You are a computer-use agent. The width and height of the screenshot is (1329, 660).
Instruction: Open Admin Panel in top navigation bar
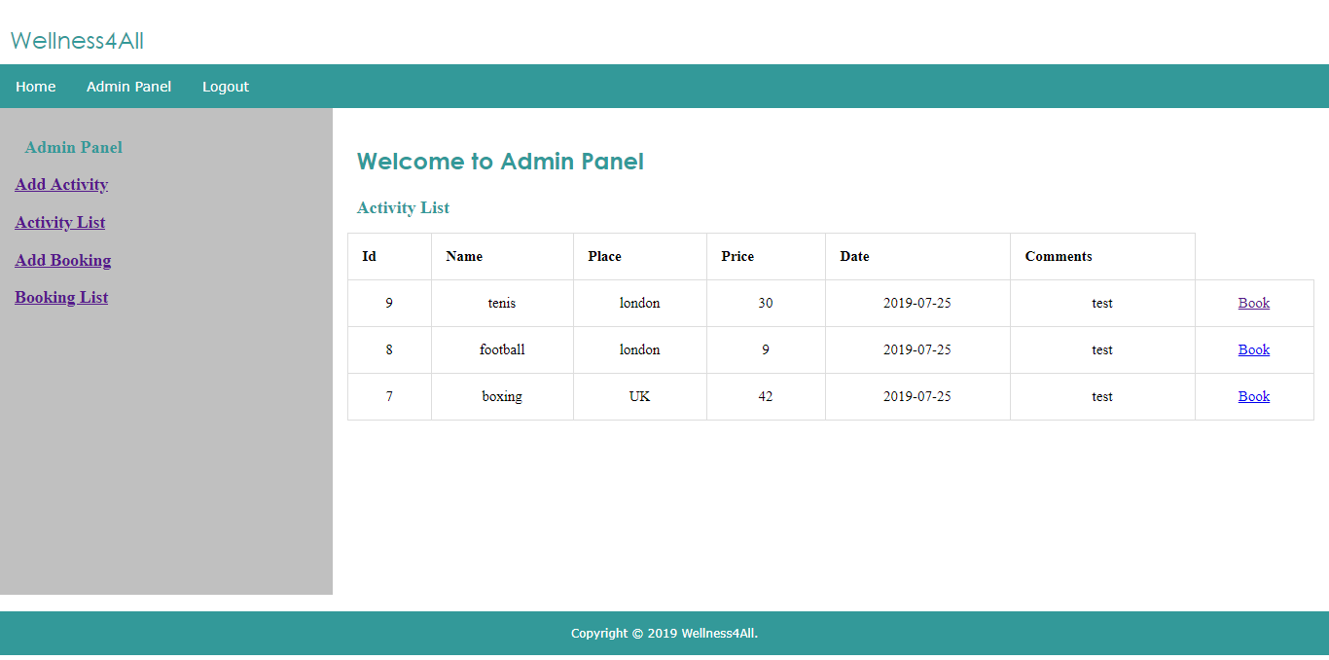click(128, 87)
